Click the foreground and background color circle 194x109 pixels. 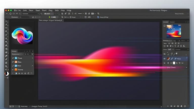7,73
